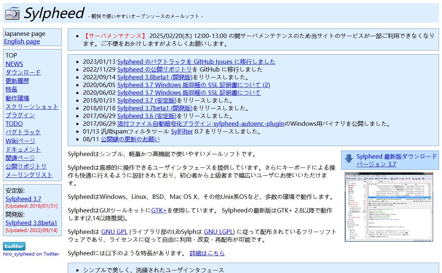The height and width of the screenshot is (273, 442).
Task: Click the 開発版: label text
Action: point(15,214)
